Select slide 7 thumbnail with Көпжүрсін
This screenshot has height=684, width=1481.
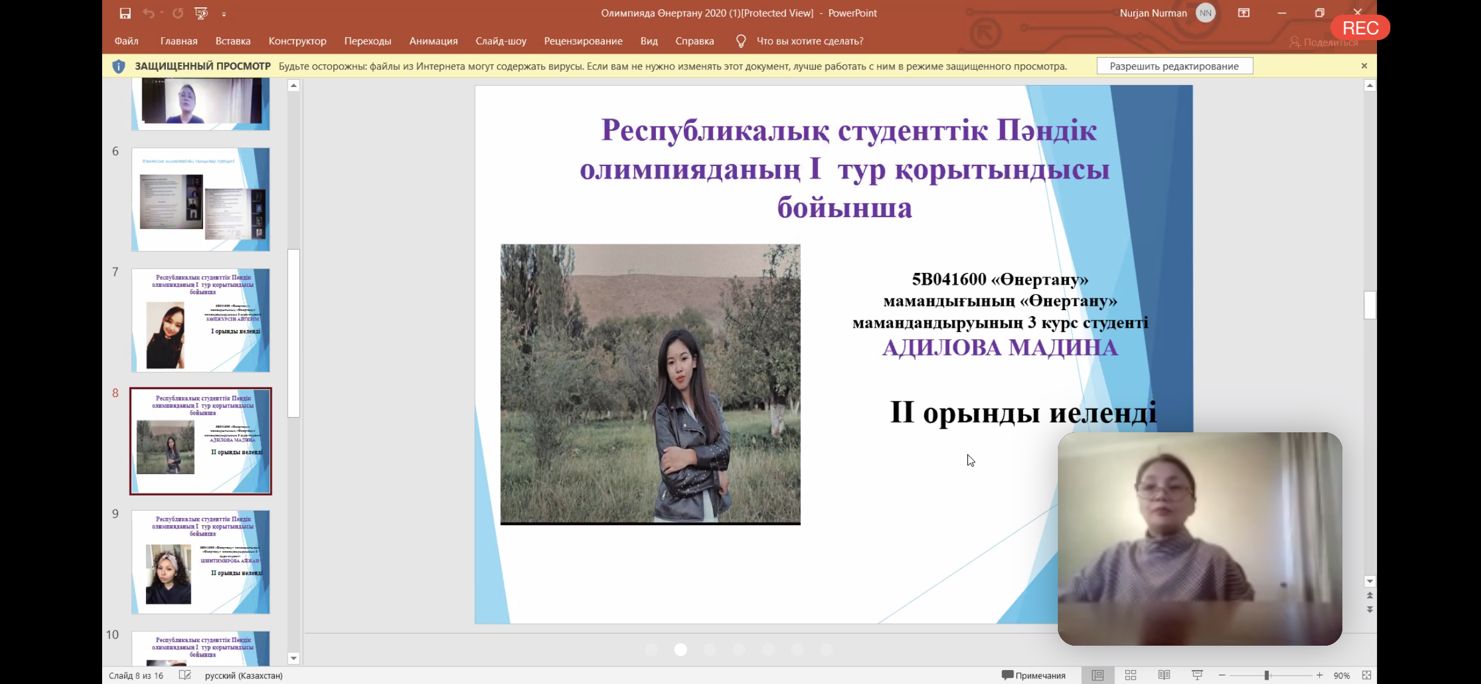click(x=201, y=320)
